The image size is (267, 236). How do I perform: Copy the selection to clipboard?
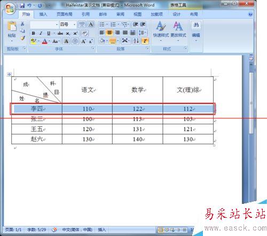(22, 31)
